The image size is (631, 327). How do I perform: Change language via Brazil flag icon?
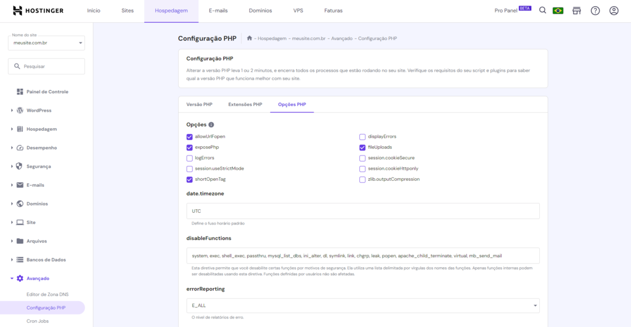pos(558,11)
